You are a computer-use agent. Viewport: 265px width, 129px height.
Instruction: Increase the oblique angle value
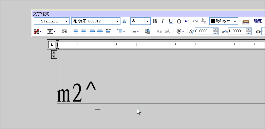[x=215, y=30]
